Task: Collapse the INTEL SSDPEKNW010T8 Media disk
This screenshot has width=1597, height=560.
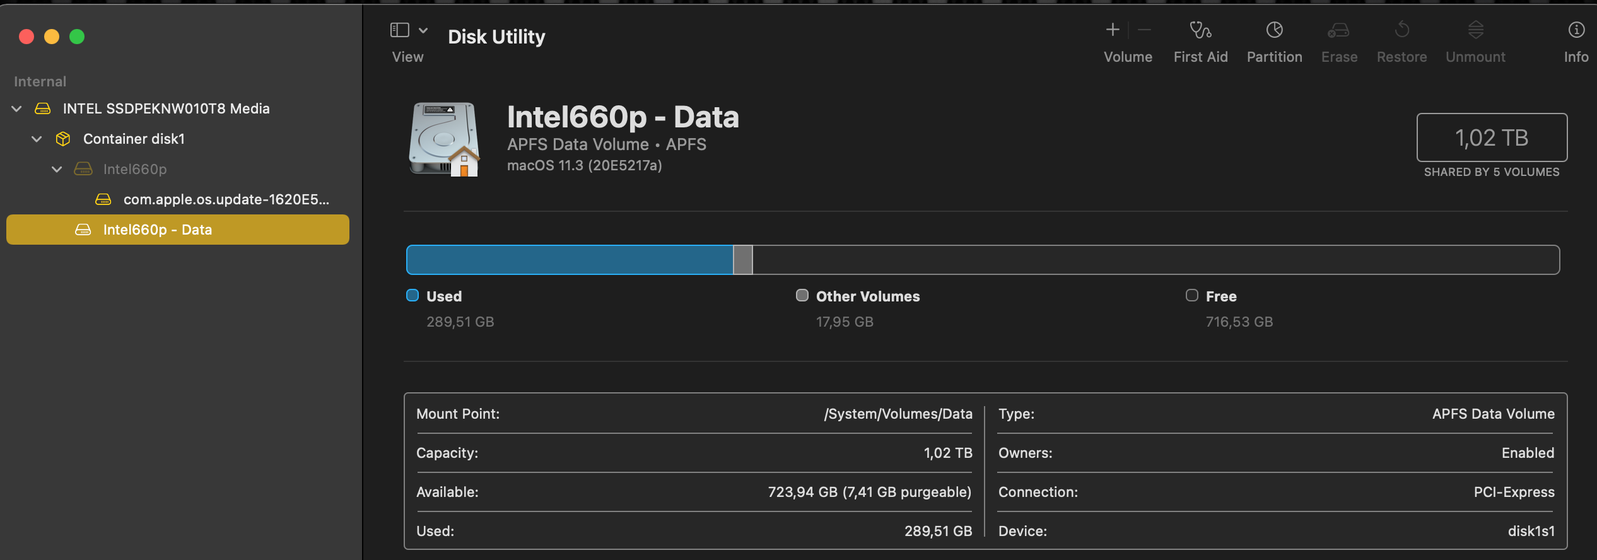Action: [x=17, y=109]
